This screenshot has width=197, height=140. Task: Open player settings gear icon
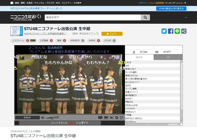(117, 118)
